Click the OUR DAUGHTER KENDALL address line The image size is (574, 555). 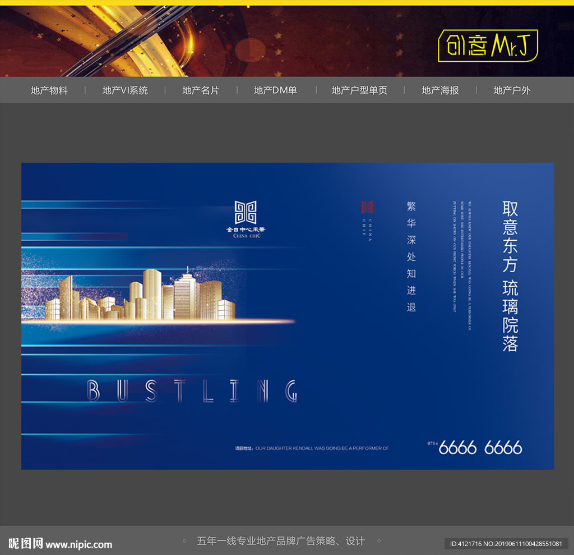(x=312, y=448)
